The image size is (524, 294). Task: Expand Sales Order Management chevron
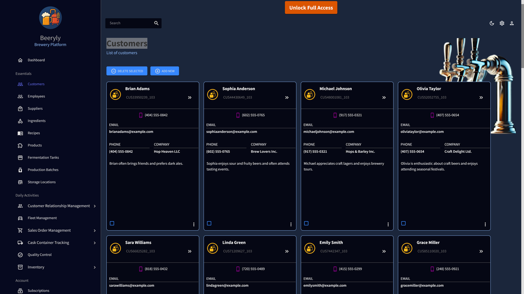click(x=94, y=231)
